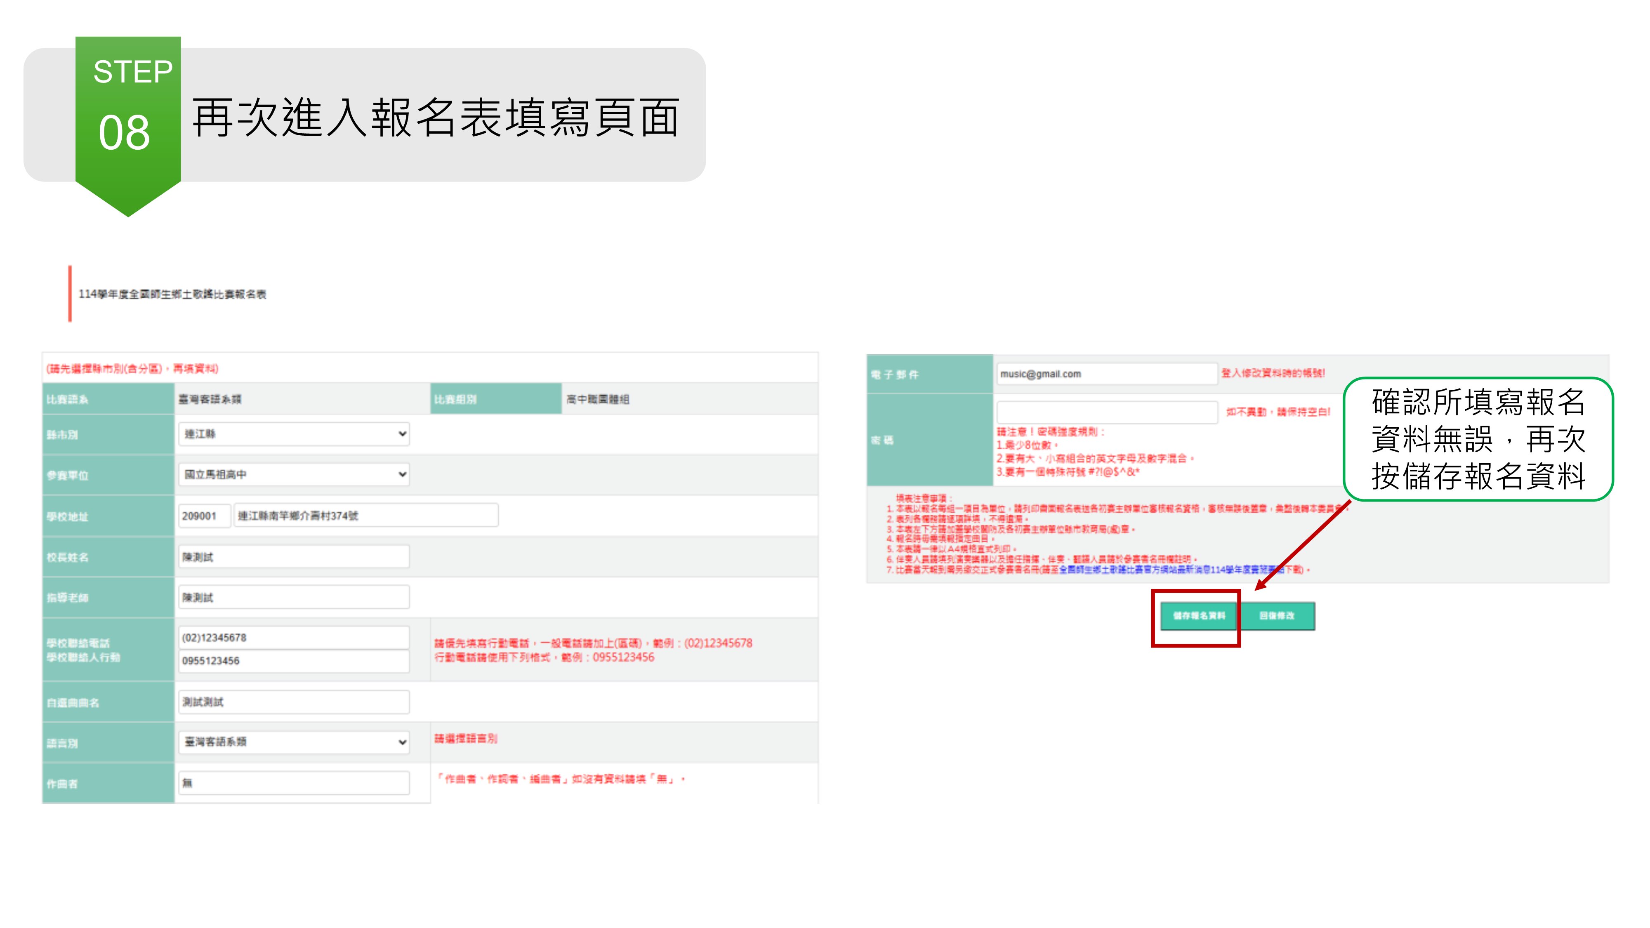Expand the 參賽單位 dropdown showing 國立馬祖高中
Image resolution: width=1650 pixels, height=928 pixels.
tap(293, 475)
